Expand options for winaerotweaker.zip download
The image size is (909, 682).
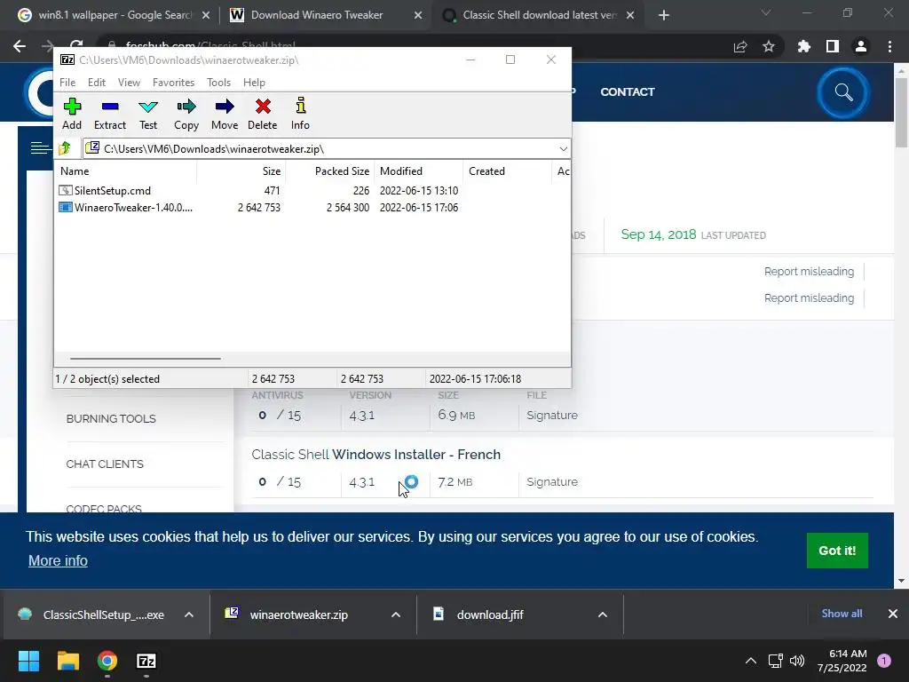(x=396, y=615)
